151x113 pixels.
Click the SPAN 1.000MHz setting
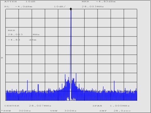[x=111, y=106]
